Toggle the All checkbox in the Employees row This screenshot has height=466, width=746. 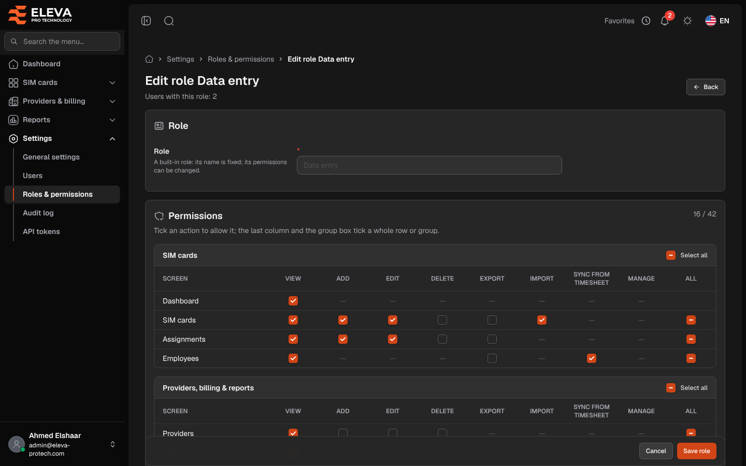pyautogui.click(x=691, y=358)
